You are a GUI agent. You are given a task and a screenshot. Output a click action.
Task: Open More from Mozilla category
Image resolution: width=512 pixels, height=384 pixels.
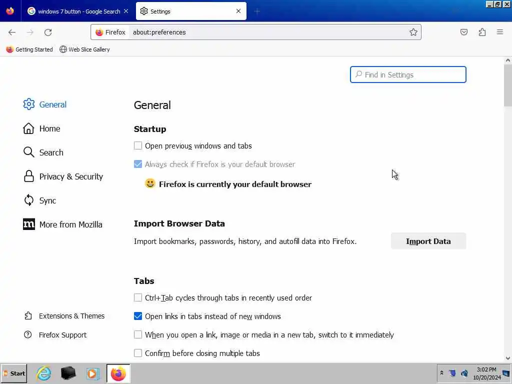[x=62, y=224]
